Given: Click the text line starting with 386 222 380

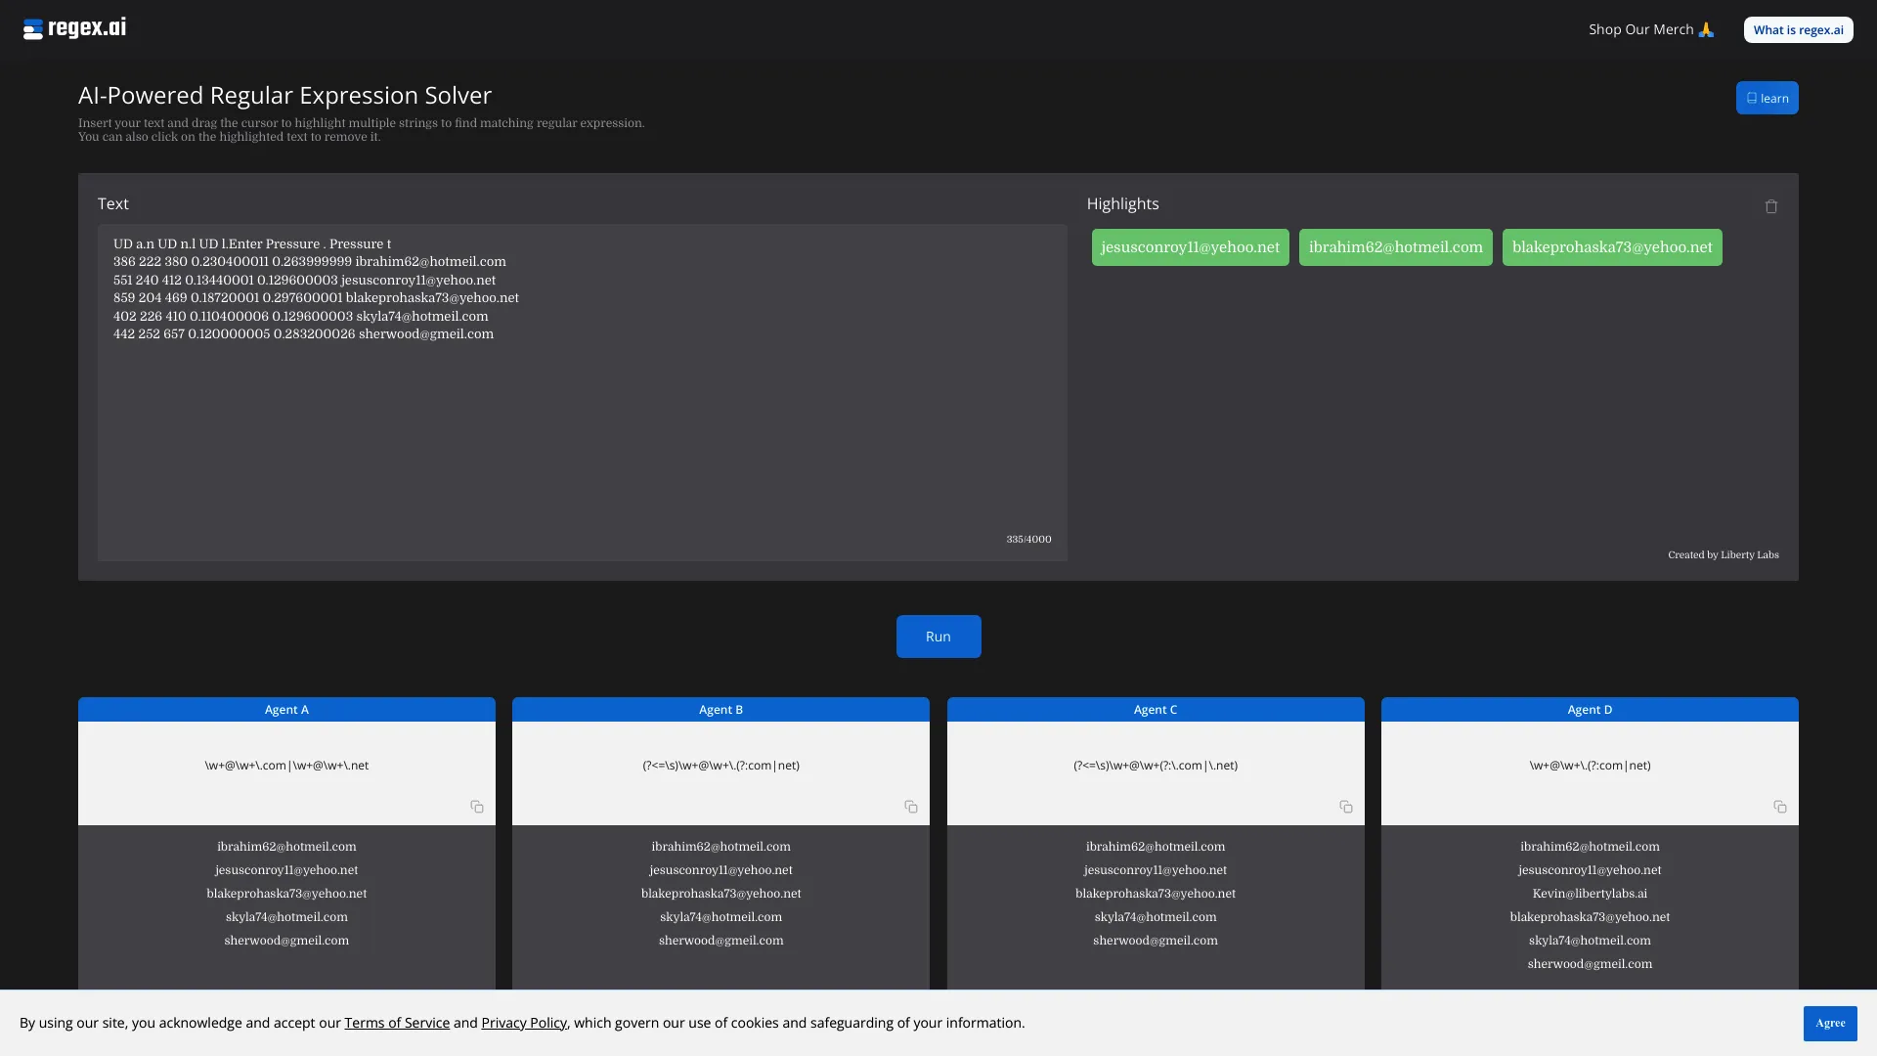Looking at the screenshot, I should [x=309, y=262].
